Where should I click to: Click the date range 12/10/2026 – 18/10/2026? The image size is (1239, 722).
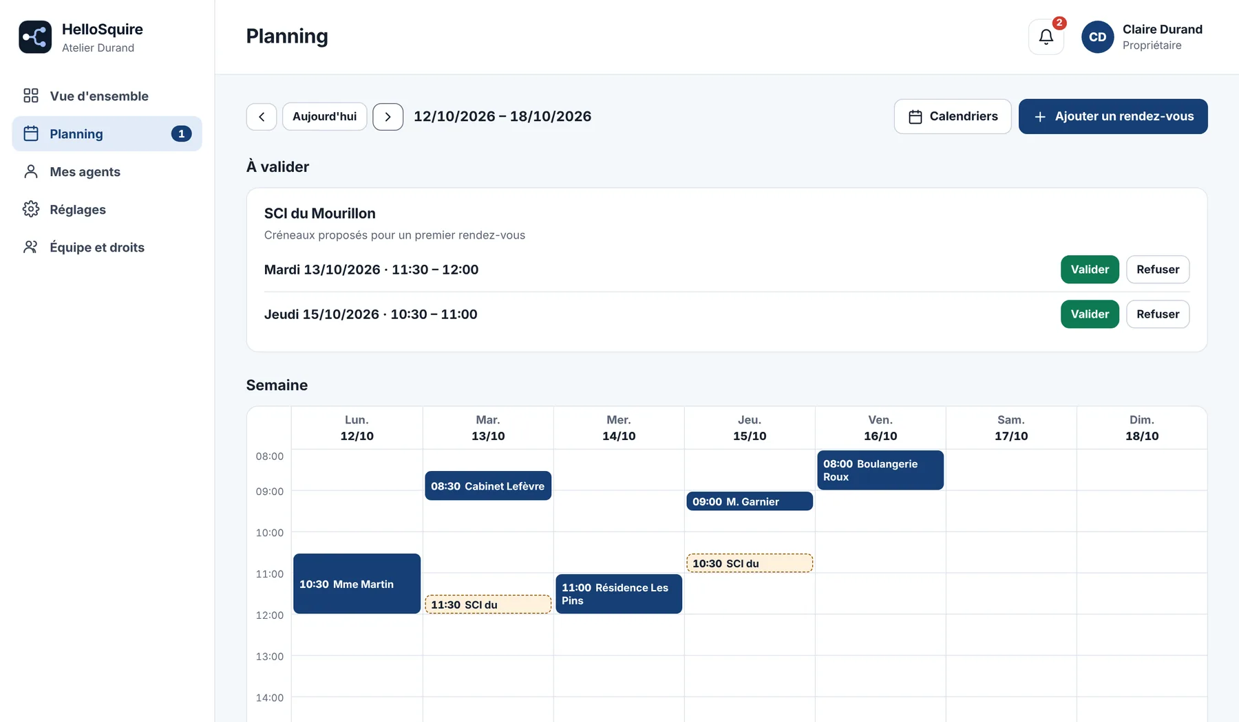tap(502, 116)
